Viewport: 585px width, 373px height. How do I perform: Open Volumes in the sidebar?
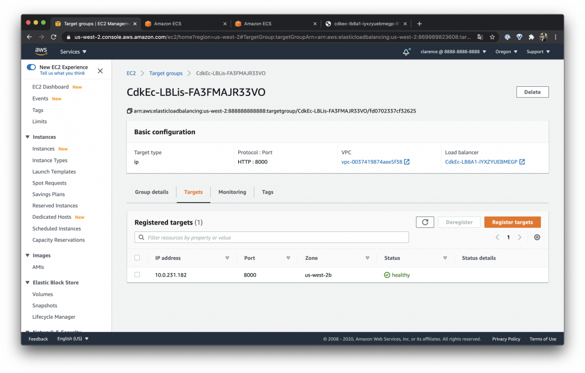42,294
